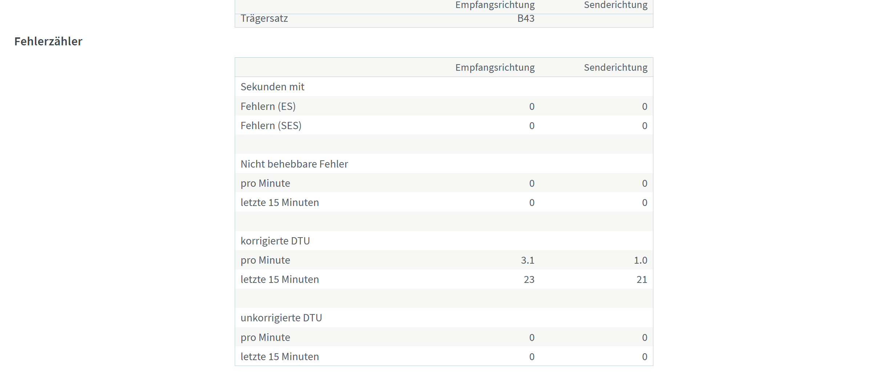Click the B43 carrier set value

[x=526, y=18]
